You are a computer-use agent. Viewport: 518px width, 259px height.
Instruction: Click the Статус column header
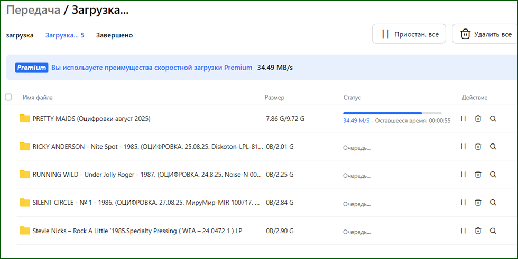(x=352, y=98)
